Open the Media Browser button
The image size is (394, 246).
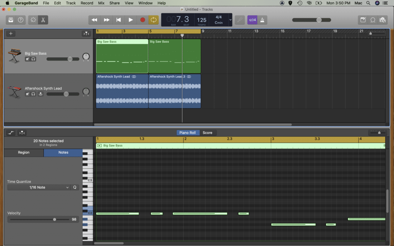click(382, 20)
